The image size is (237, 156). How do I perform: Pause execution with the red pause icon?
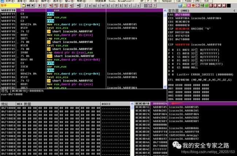[44, 5]
